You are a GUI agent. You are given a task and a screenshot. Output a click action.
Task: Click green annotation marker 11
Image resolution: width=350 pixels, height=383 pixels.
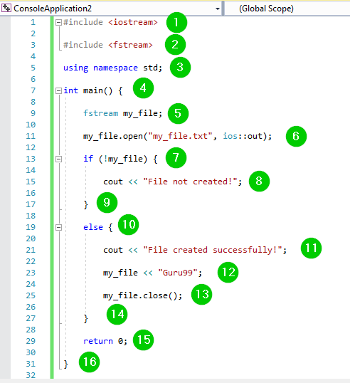pos(311,248)
